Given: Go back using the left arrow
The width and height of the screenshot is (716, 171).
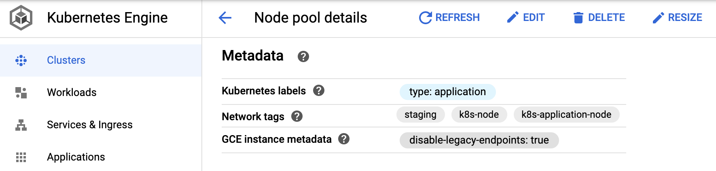Looking at the screenshot, I should (x=225, y=18).
